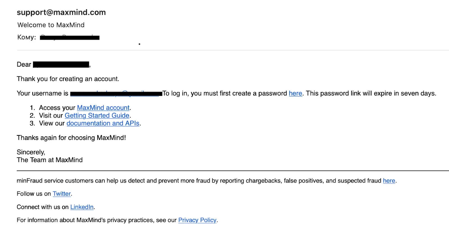Click the "Thanks again for choosing MaxMind!" line
449x236 pixels.
click(x=71, y=138)
